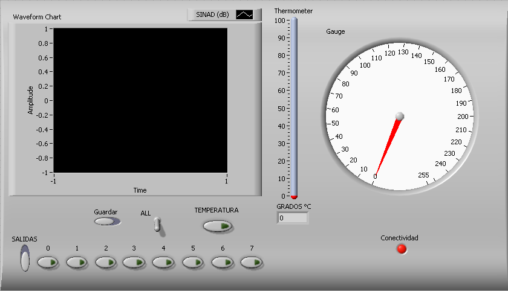Screen dimensions: 508x291
Task: Toggle output button 5
Action: 194,263
